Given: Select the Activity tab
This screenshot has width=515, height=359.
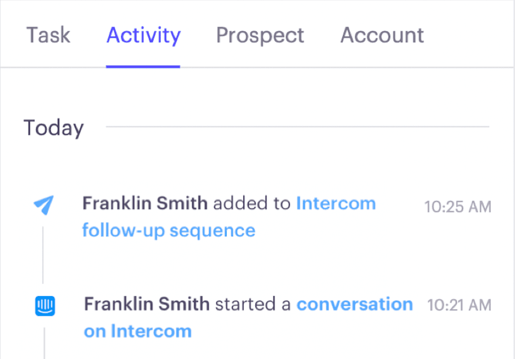Looking at the screenshot, I should click(143, 35).
